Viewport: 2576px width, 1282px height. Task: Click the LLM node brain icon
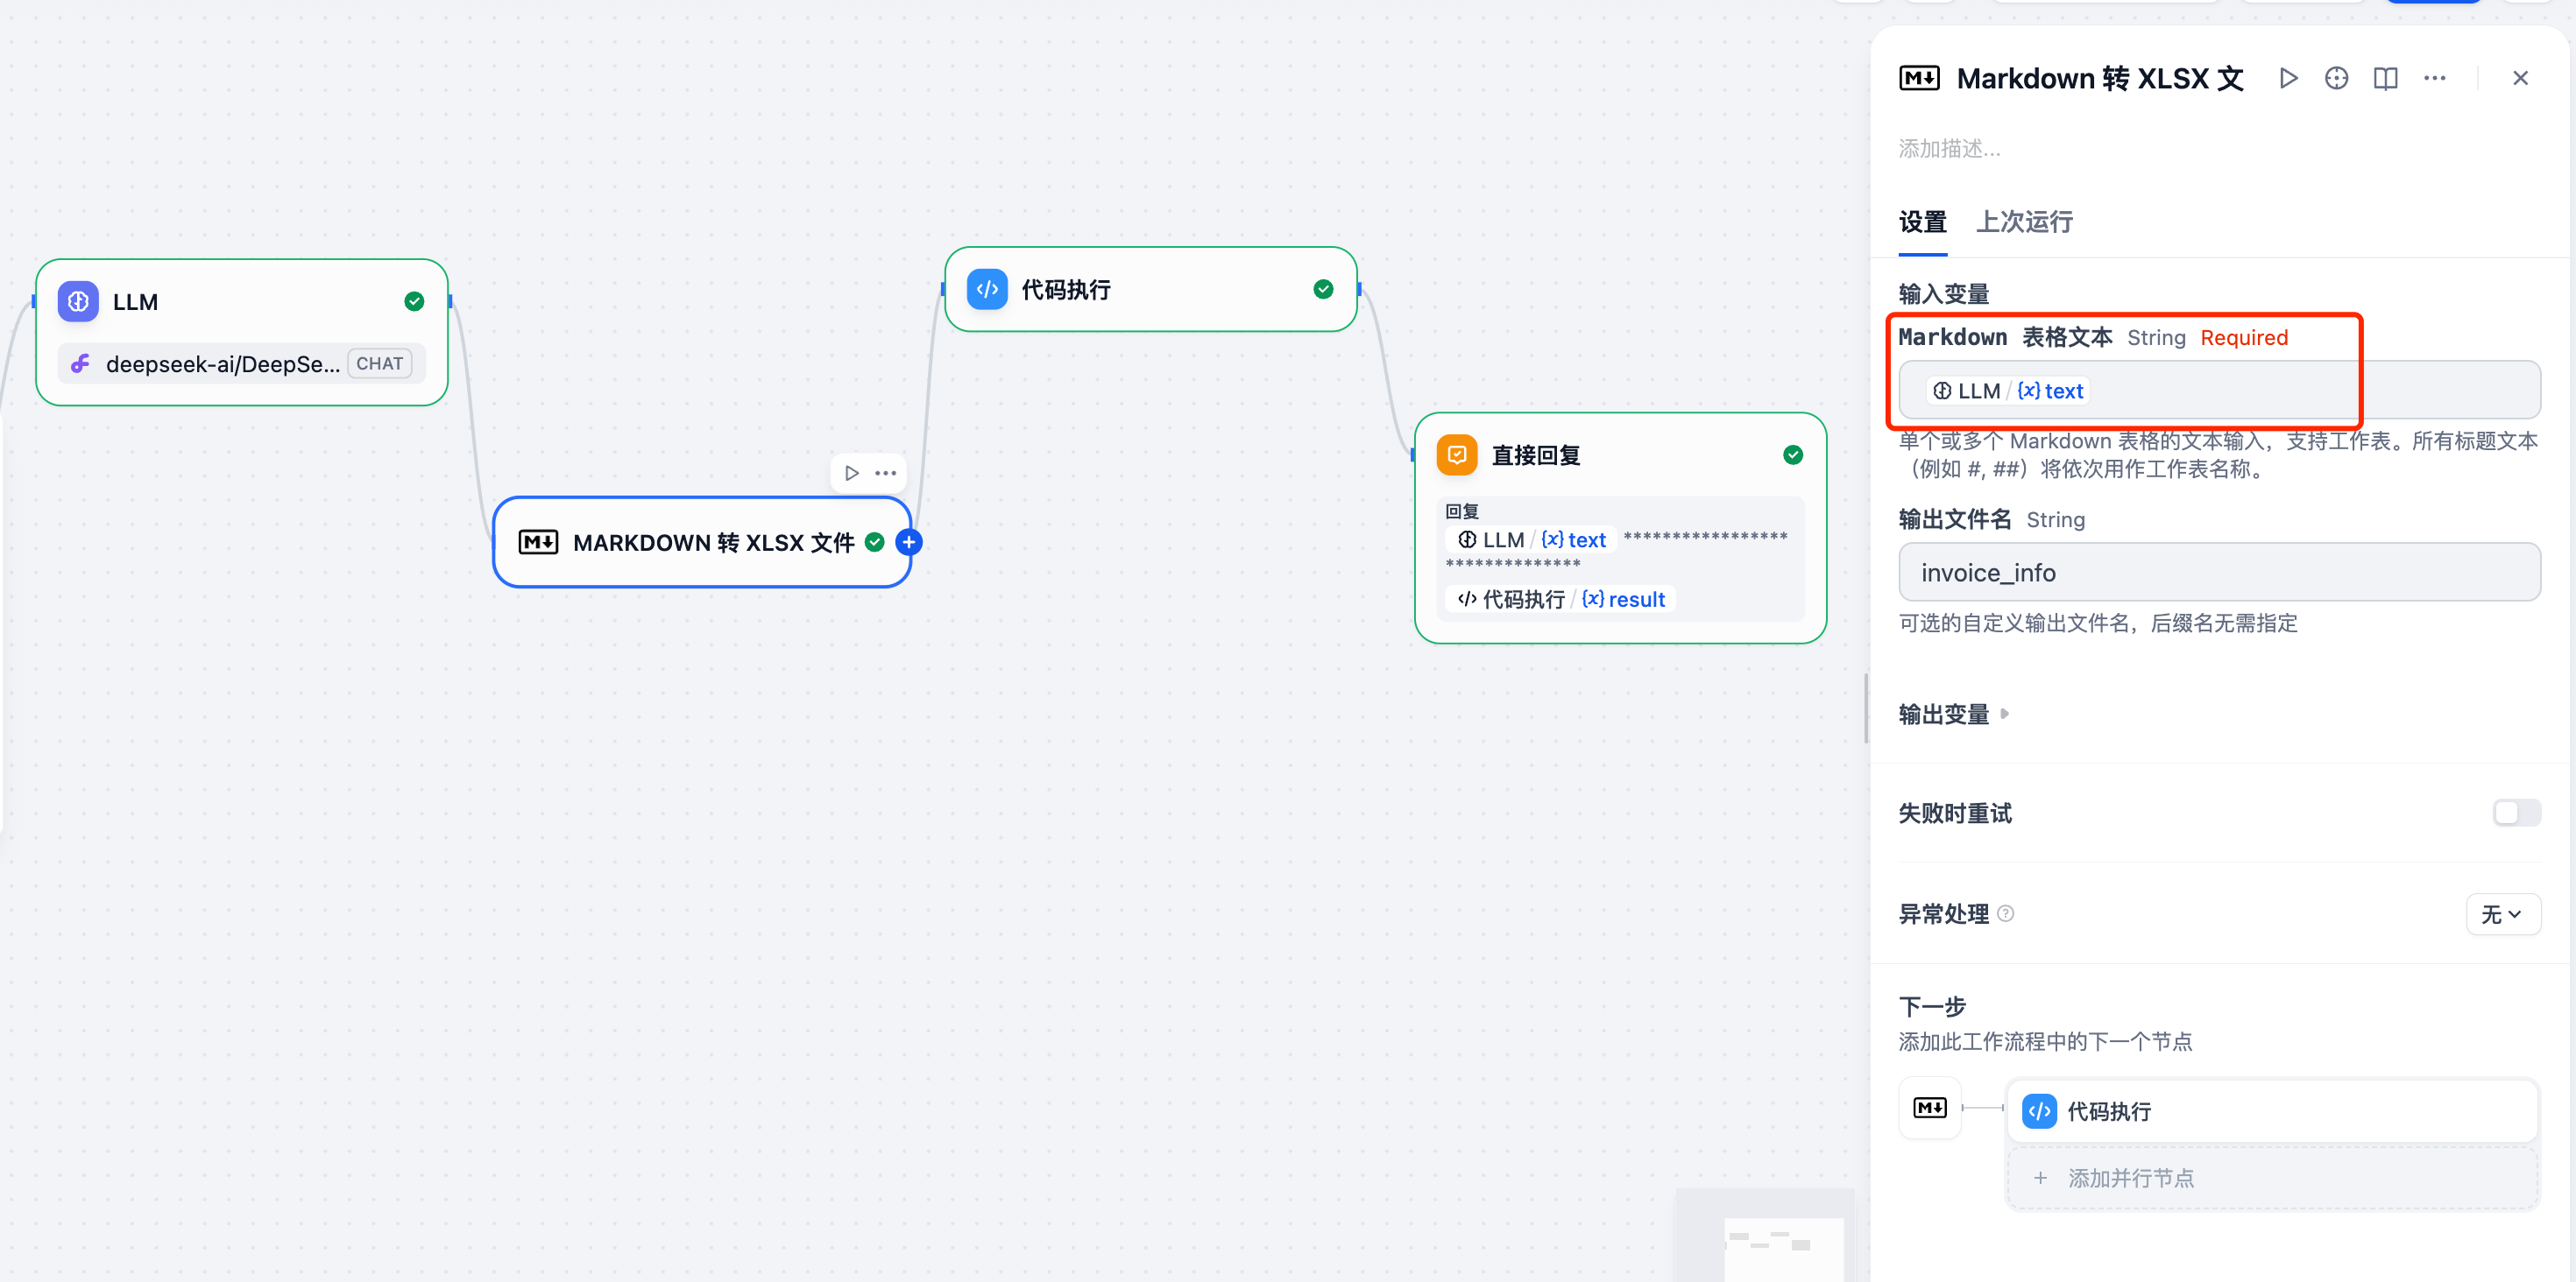[78, 302]
